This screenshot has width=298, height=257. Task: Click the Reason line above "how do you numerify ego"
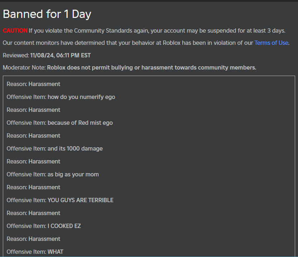click(33, 84)
